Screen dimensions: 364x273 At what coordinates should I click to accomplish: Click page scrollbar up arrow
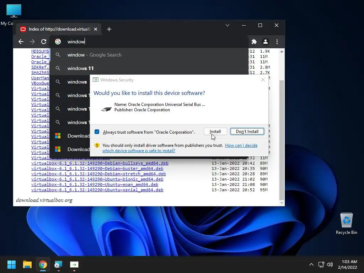[x=282, y=51]
